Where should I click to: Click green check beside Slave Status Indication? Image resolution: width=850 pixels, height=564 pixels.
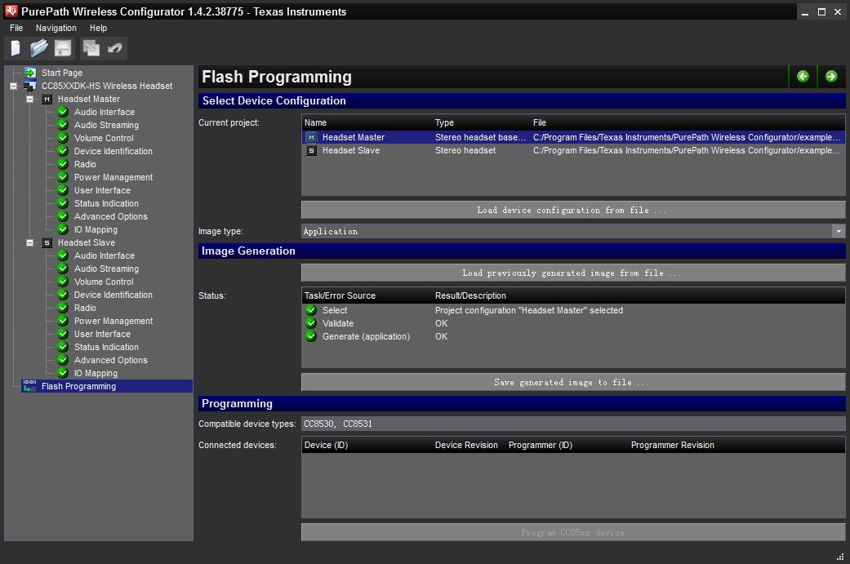(63, 347)
